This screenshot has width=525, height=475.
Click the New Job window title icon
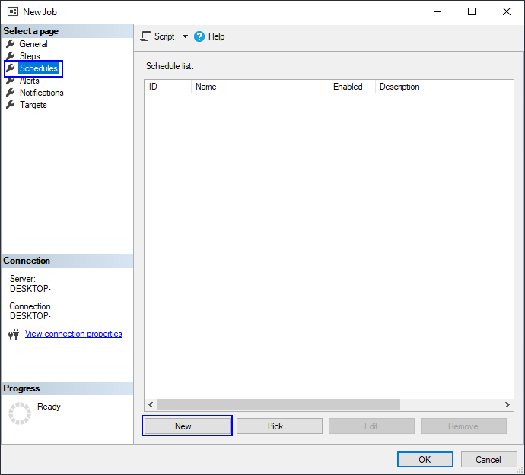(x=13, y=11)
